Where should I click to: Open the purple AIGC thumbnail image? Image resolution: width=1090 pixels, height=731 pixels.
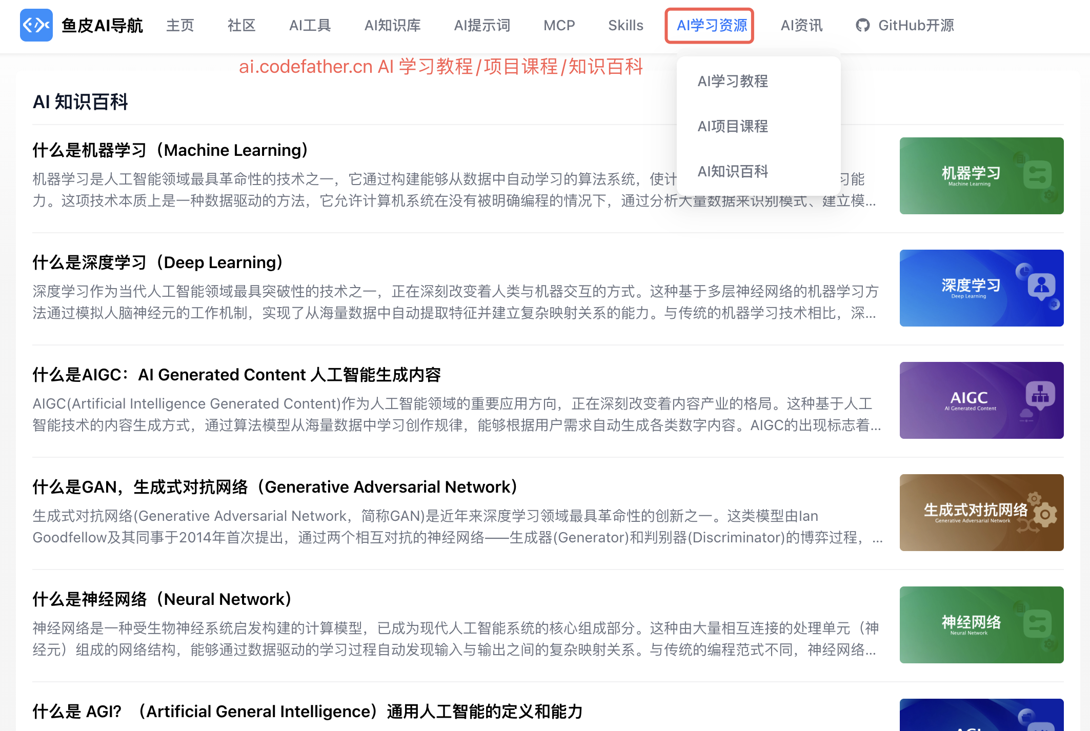981,400
